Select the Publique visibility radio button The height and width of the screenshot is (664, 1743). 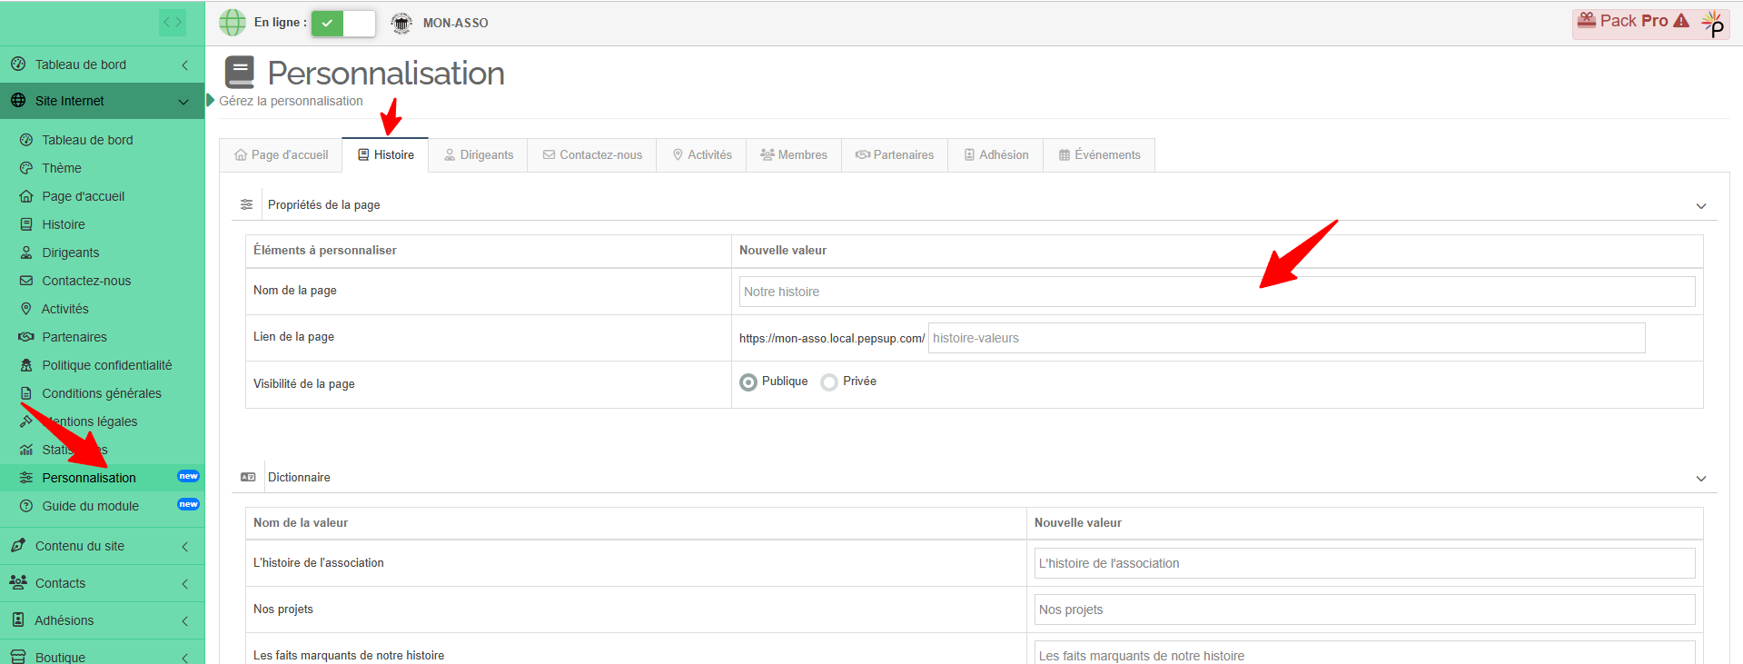pos(748,382)
